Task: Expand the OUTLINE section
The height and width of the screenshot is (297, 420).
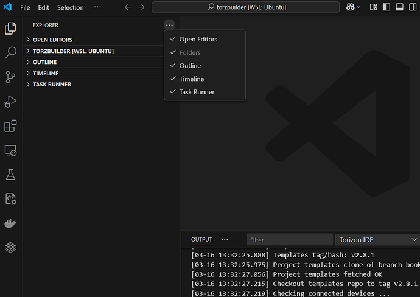Action: 94,62
